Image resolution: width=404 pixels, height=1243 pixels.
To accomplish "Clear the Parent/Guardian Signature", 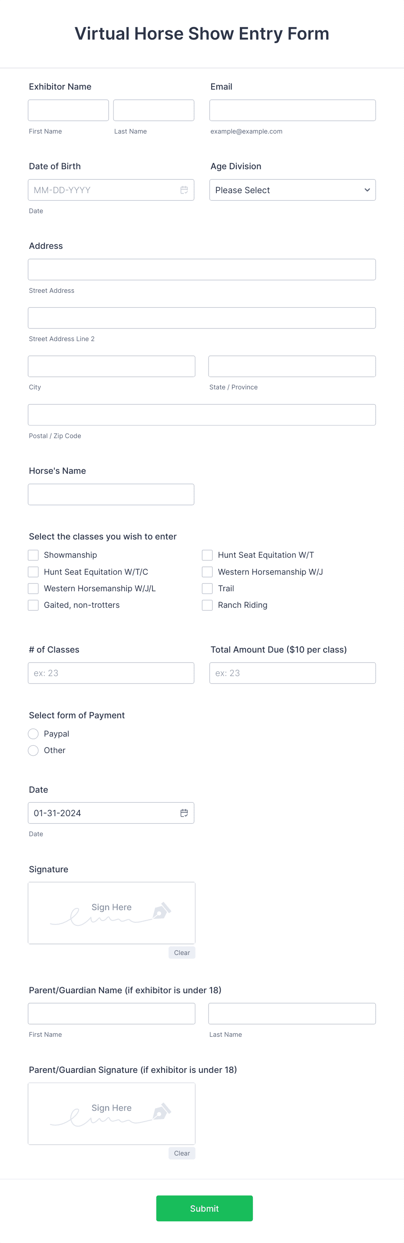I will tap(182, 1153).
